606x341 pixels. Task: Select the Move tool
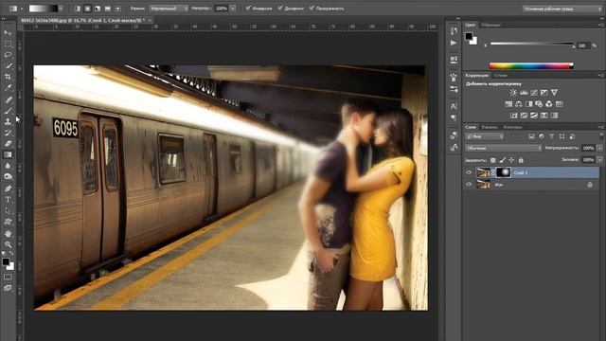click(8, 33)
